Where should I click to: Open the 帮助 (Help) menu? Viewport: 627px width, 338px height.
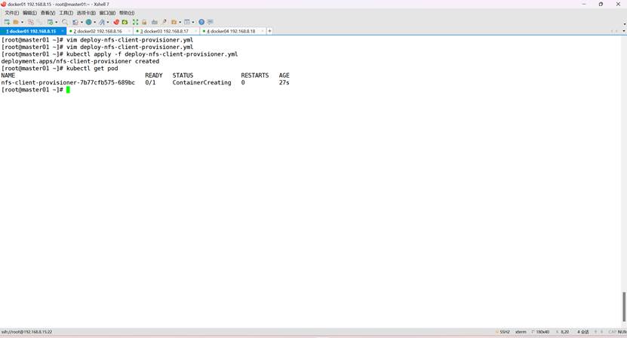[x=127, y=13]
